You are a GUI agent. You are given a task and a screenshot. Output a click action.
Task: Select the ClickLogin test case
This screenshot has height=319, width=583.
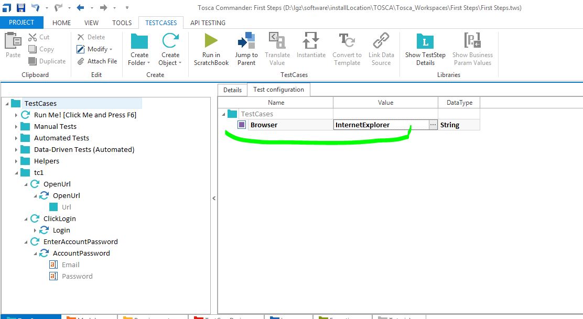[59, 219]
